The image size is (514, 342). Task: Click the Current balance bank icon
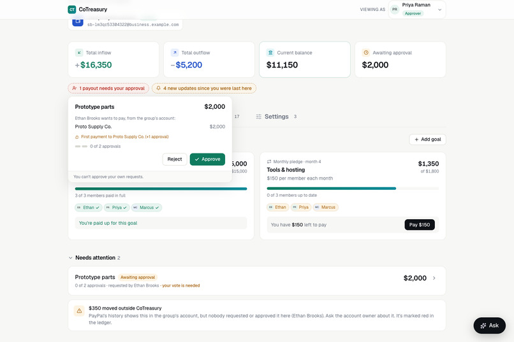click(270, 53)
